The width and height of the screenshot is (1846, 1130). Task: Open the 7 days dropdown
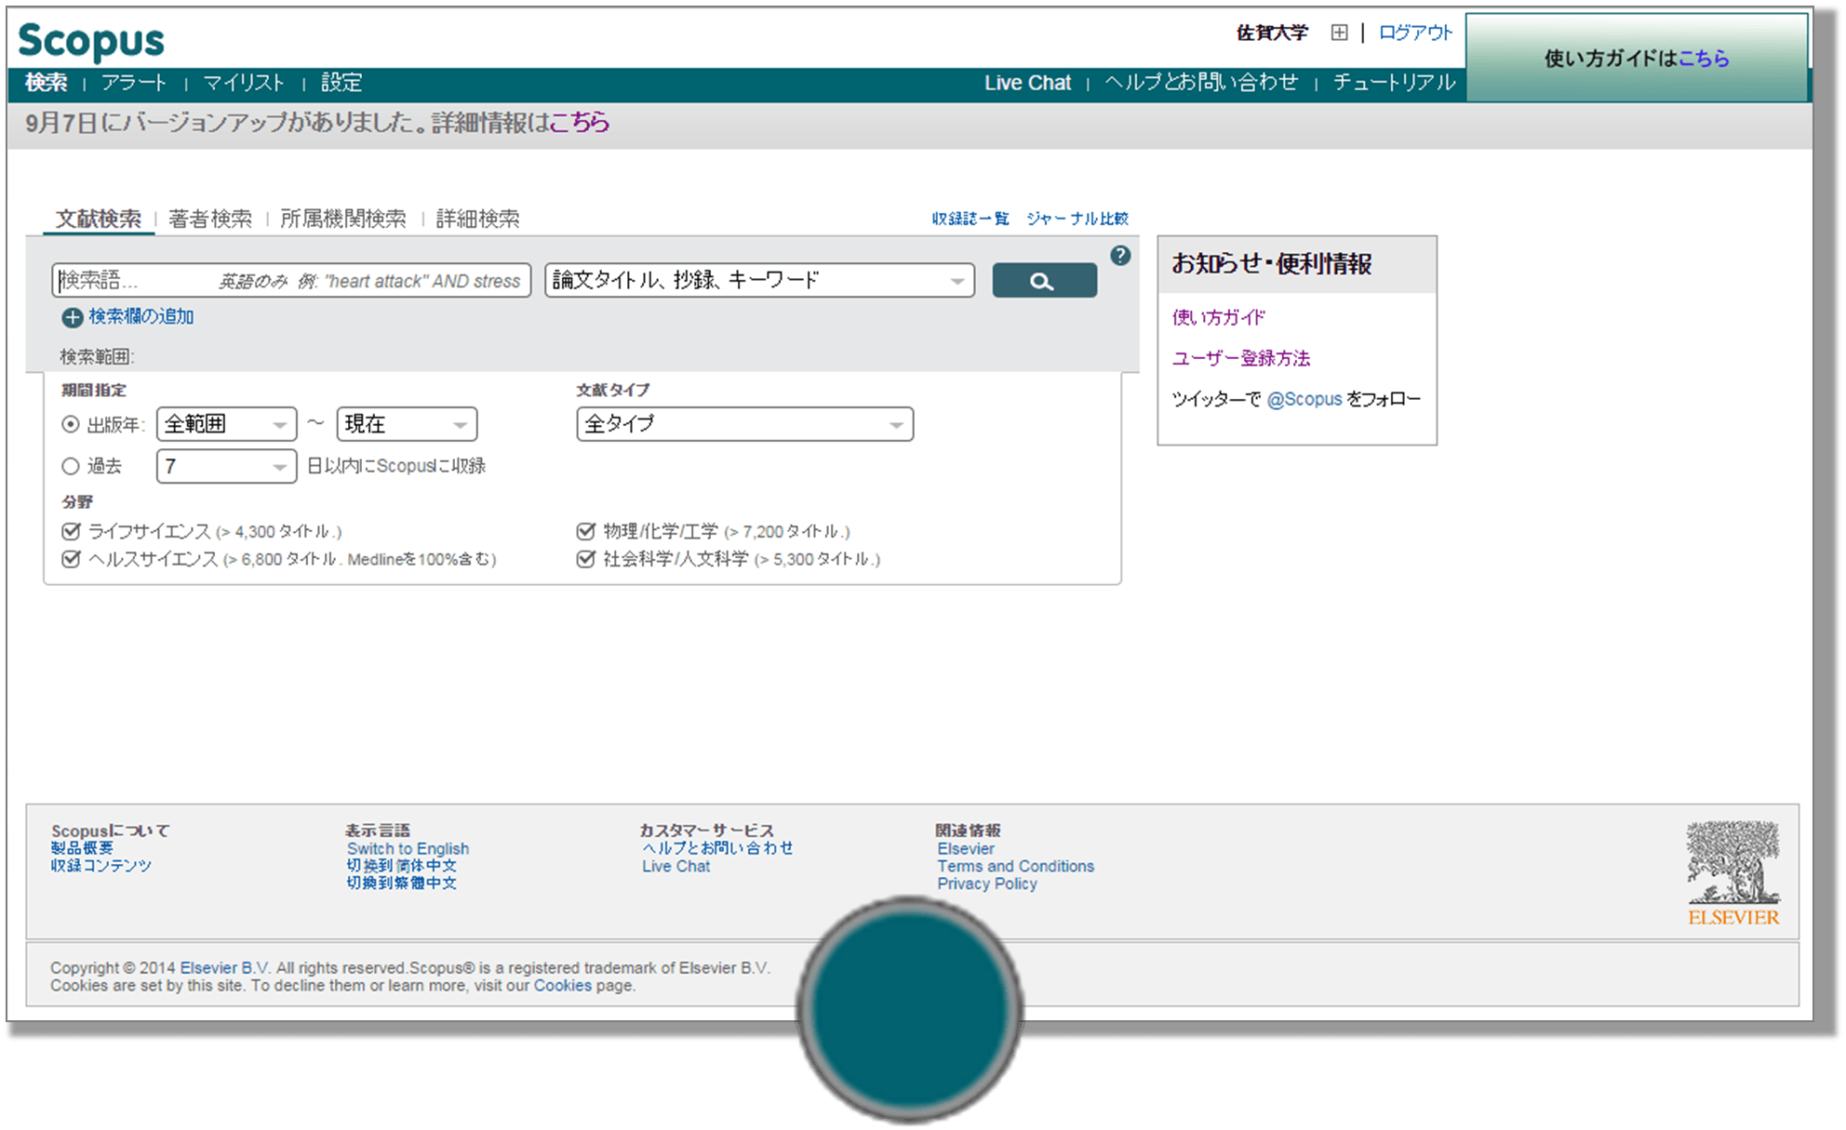[226, 466]
